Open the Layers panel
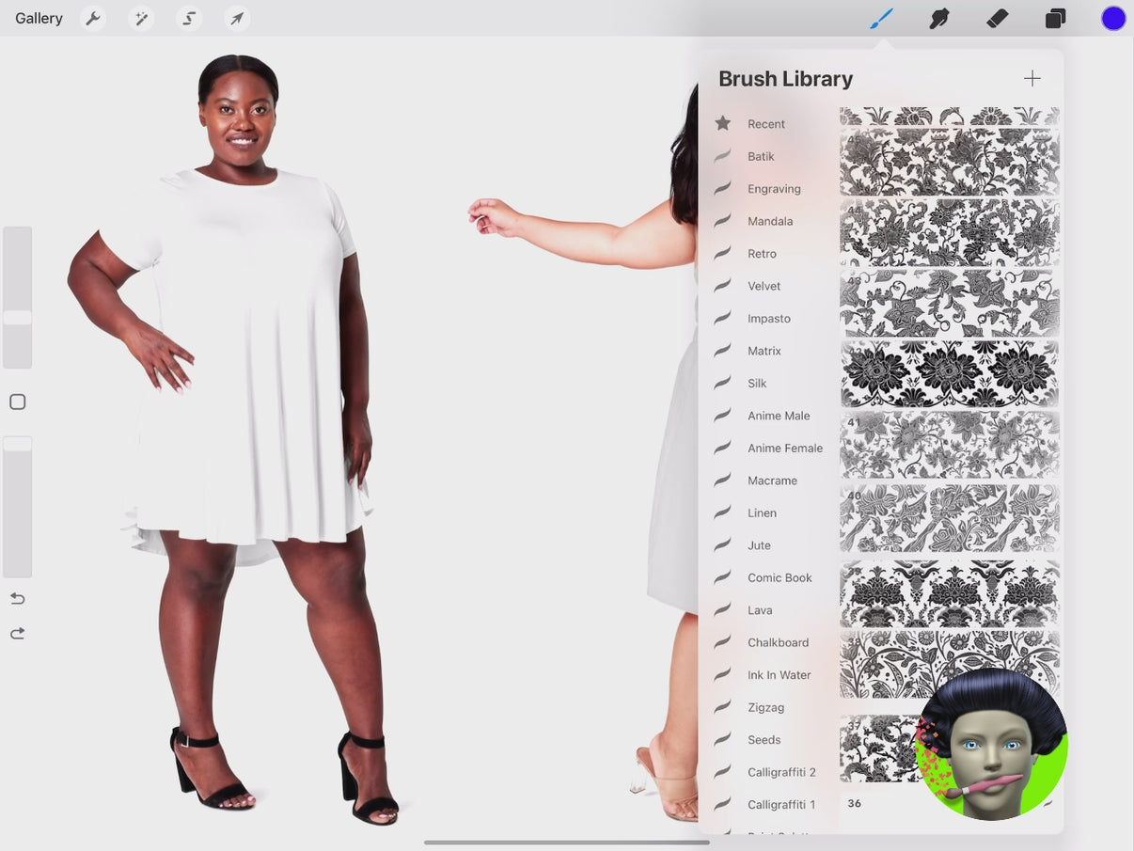Screen dimensions: 1134x851 (1055, 19)
